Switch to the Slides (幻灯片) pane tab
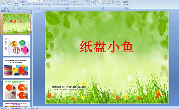This screenshot has width=179, height=109. pos(3,11)
